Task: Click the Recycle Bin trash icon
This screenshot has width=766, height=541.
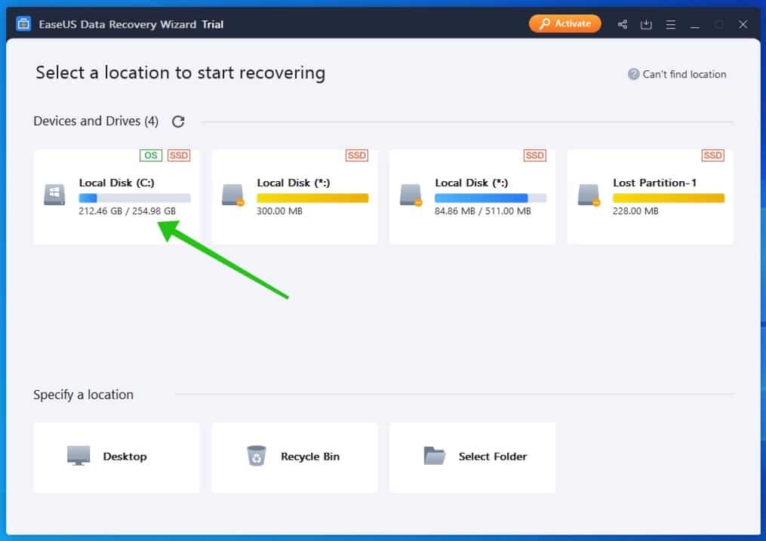Action: pos(257,456)
